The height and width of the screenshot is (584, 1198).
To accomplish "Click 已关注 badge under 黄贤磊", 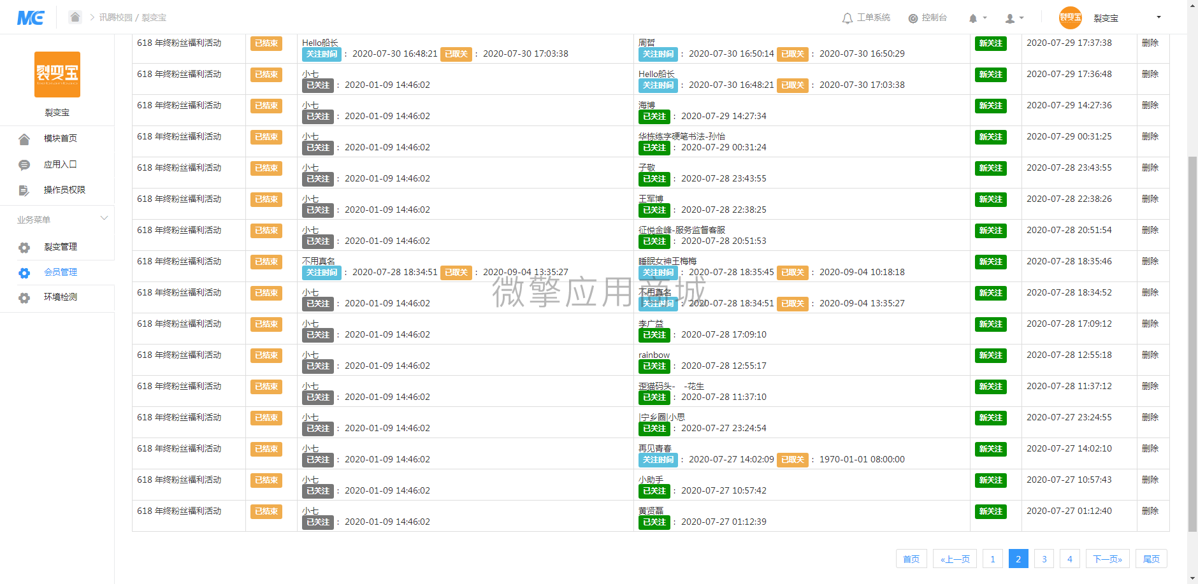I will (654, 522).
